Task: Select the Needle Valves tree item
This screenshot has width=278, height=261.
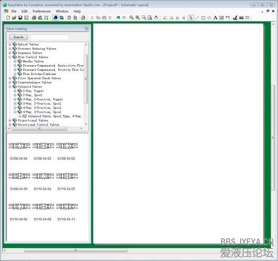Action: click(x=33, y=61)
